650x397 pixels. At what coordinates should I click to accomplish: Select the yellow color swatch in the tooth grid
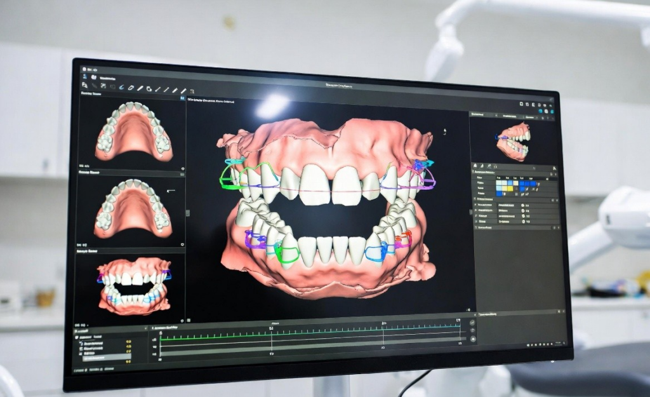[509, 189]
